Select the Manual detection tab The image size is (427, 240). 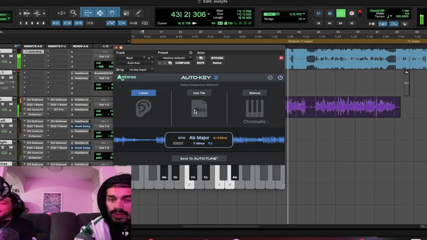pyautogui.click(x=255, y=93)
